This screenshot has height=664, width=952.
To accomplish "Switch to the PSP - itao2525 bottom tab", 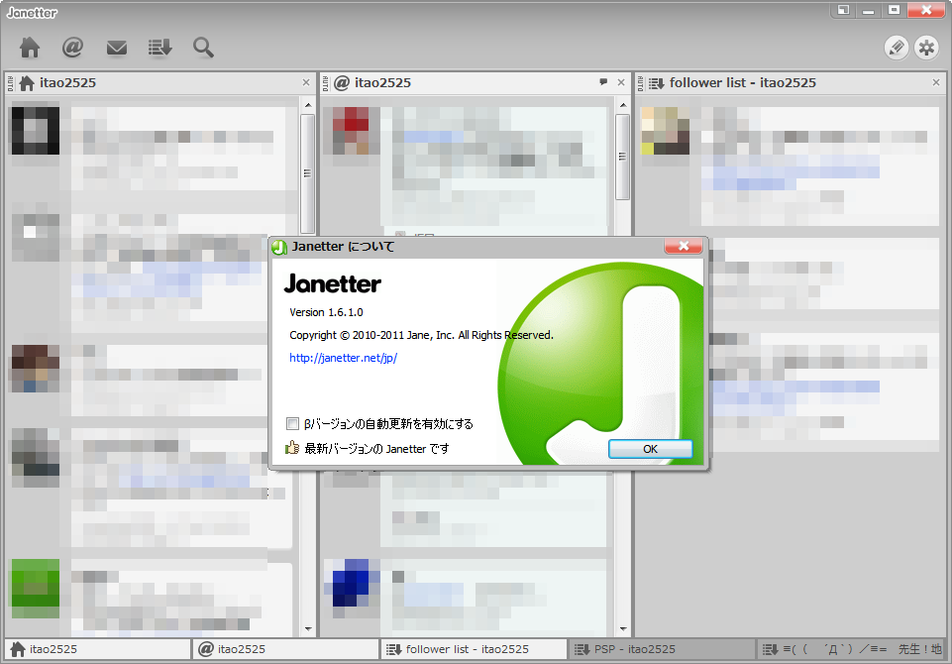I will (x=662, y=649).
